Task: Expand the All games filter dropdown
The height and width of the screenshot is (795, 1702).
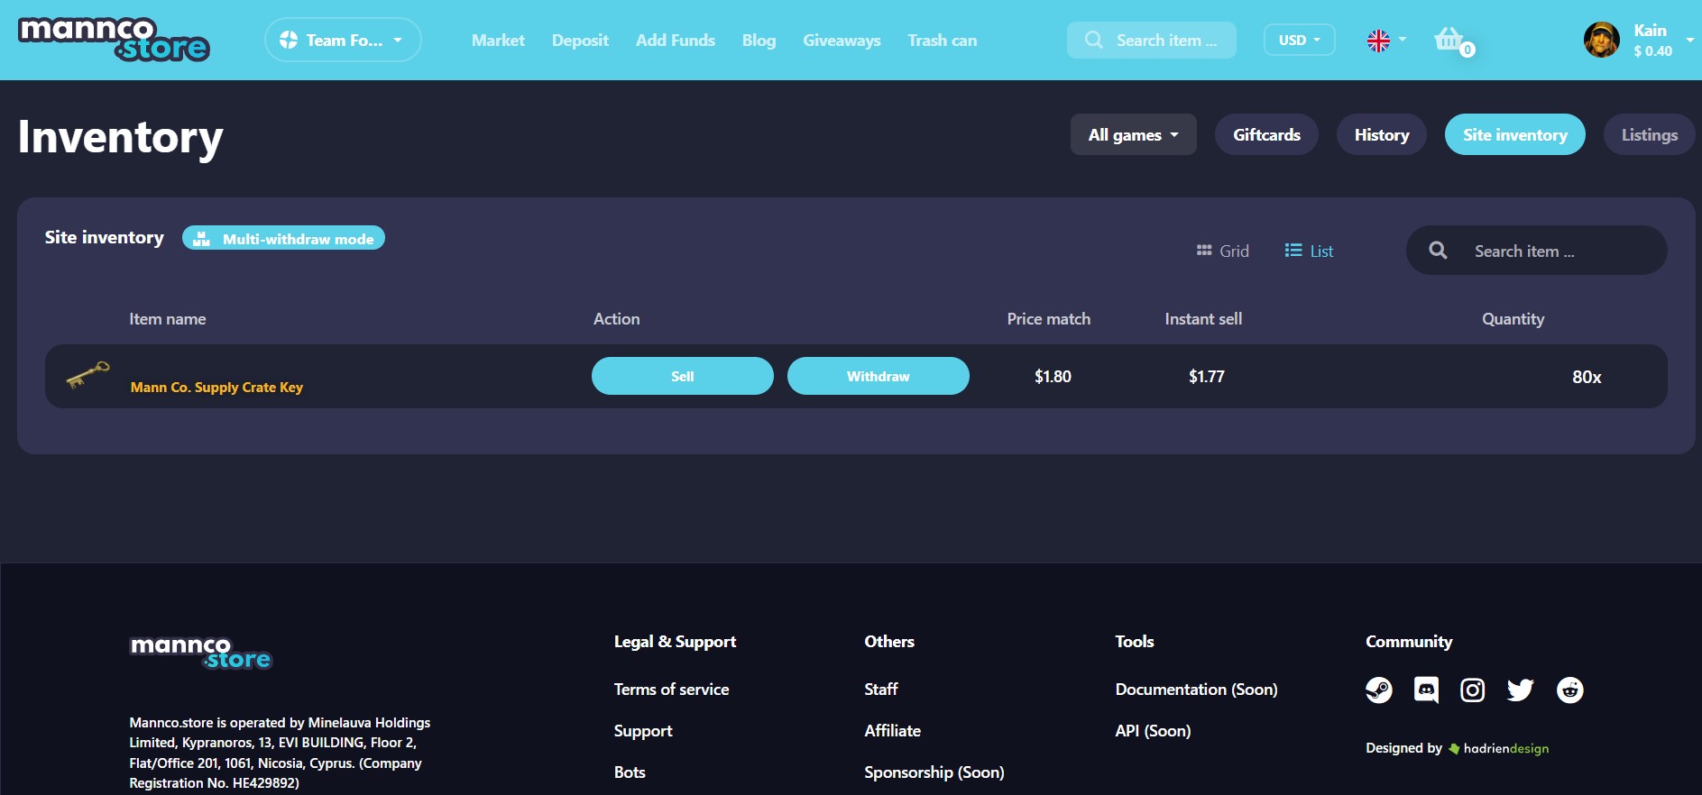Action: (x=1134, y=134)
